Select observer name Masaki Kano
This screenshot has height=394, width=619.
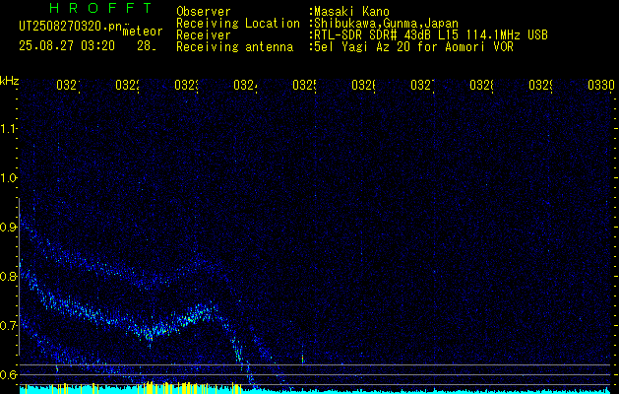point(351,12)
